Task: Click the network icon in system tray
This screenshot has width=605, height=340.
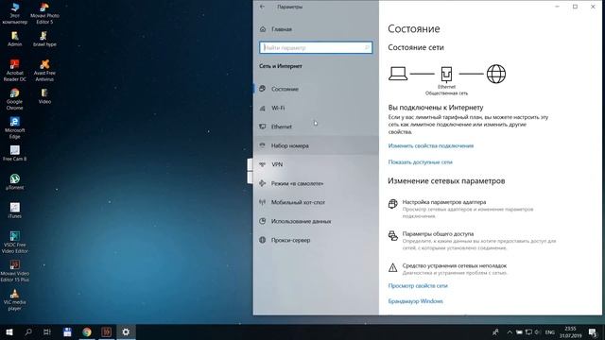Action: coord(528,331)
